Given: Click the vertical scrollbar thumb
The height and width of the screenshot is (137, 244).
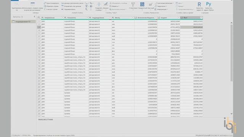Looking at the screenshot, I should [x=231, y=53].
